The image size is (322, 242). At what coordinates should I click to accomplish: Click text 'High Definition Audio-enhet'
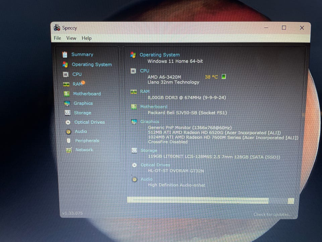click(177, 185)
